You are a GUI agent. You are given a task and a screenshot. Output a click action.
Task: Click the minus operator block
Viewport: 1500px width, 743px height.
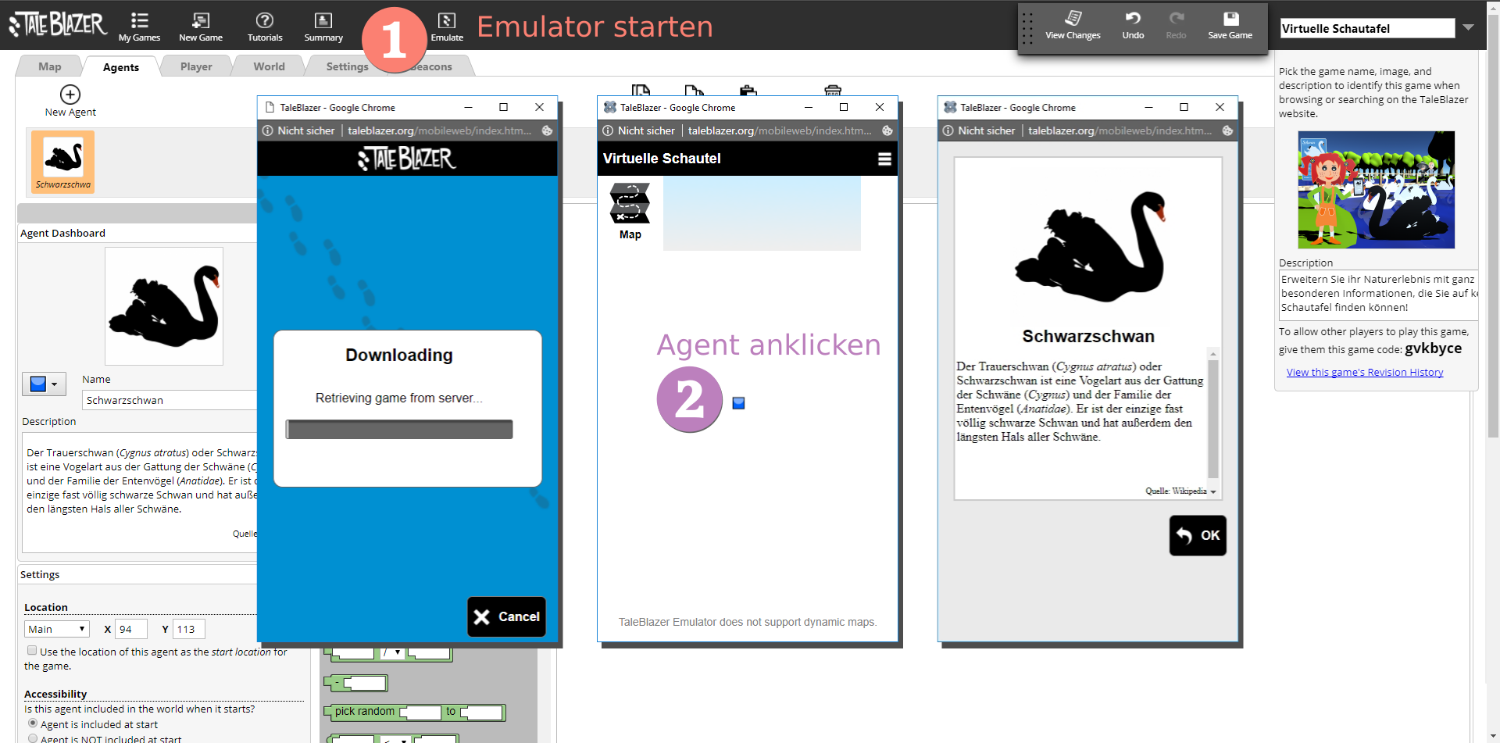coord(356,684)
